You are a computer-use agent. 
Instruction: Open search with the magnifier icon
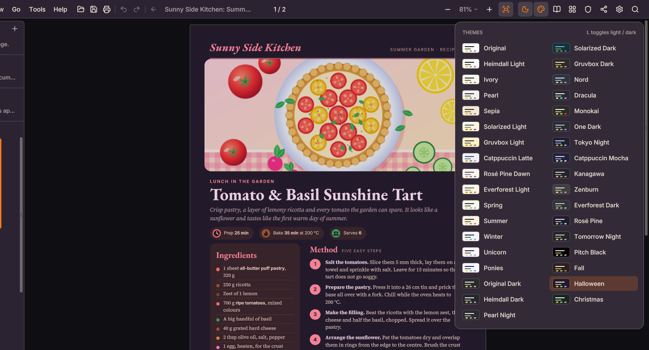[x=635, y=9]
